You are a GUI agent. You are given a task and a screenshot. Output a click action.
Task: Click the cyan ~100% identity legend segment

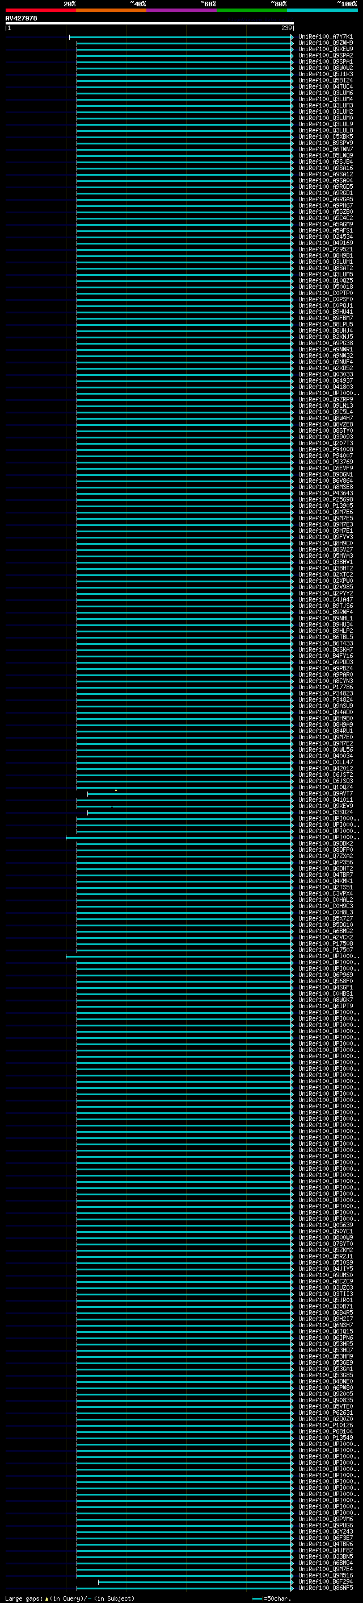(323, 10)
